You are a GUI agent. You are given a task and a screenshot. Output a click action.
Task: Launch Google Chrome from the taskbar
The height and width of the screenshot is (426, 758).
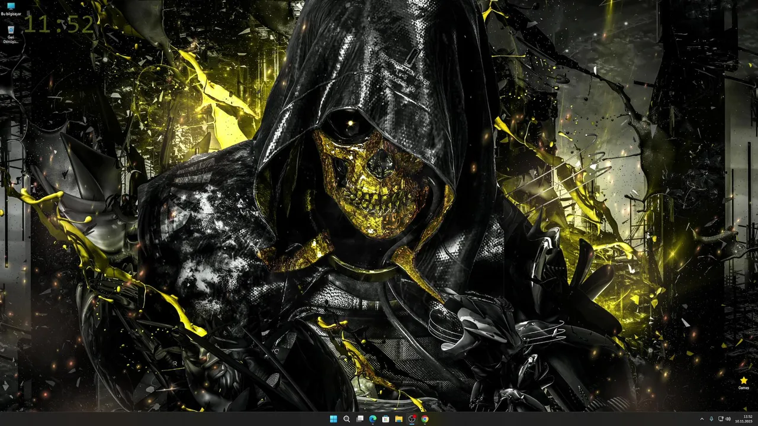coord(425,419)
